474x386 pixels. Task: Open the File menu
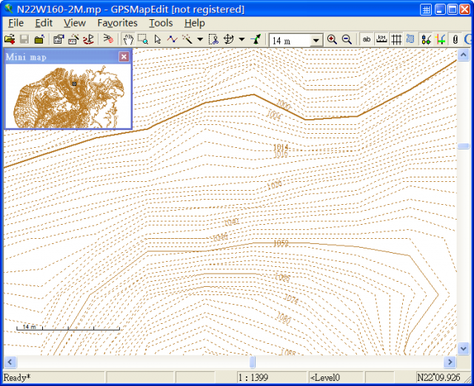(x=16, y=23)
